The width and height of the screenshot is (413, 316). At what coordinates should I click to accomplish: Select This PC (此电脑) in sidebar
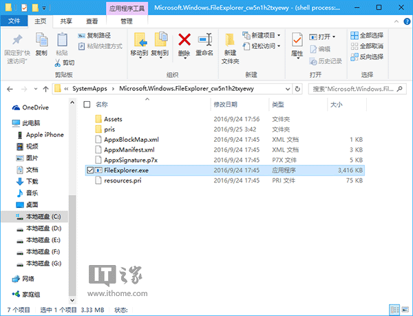coord(26,123)
